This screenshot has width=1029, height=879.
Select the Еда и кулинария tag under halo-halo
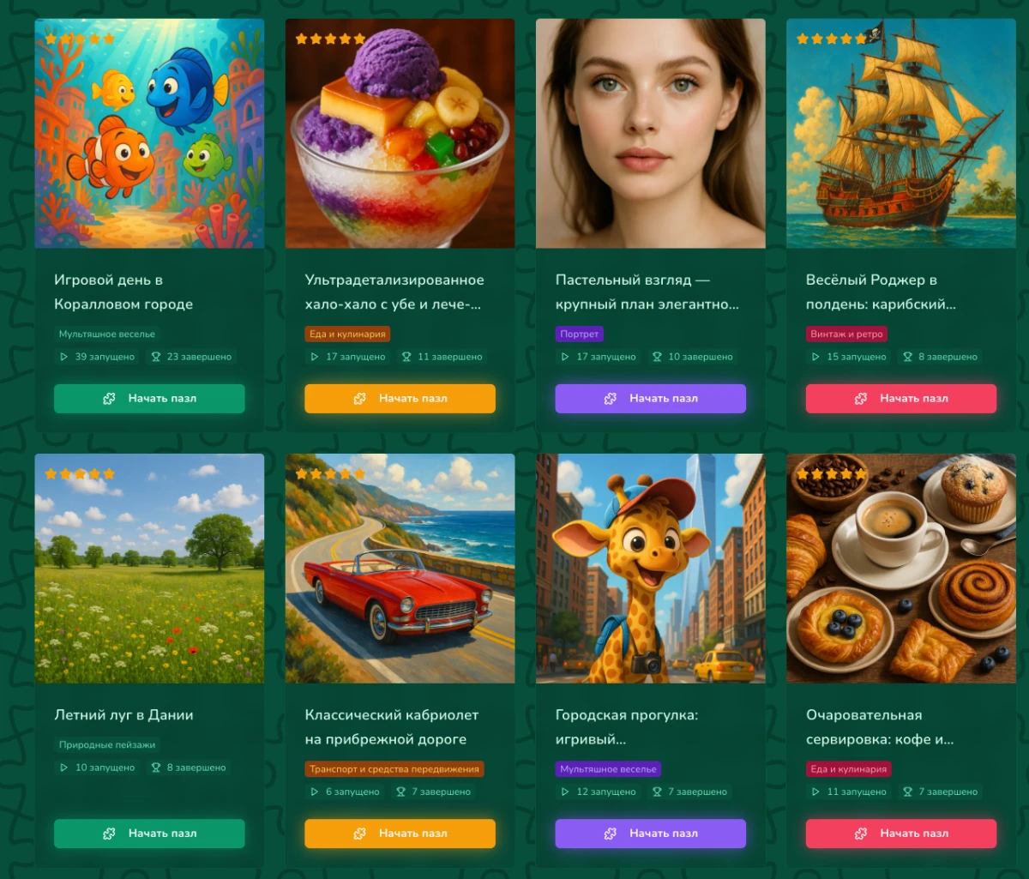[x=347, y=334]
